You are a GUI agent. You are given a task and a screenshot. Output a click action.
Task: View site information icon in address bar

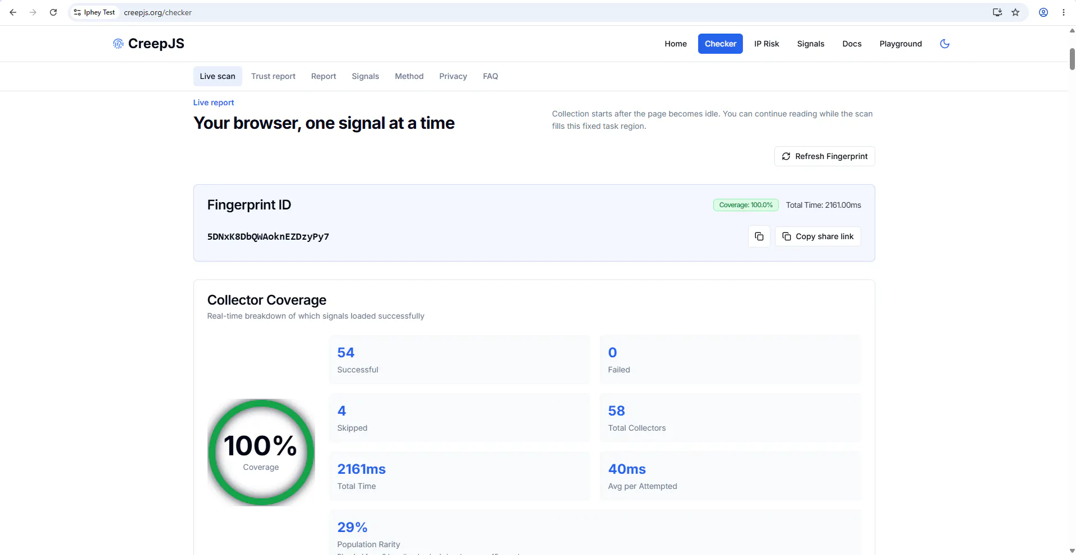point(77,12)
